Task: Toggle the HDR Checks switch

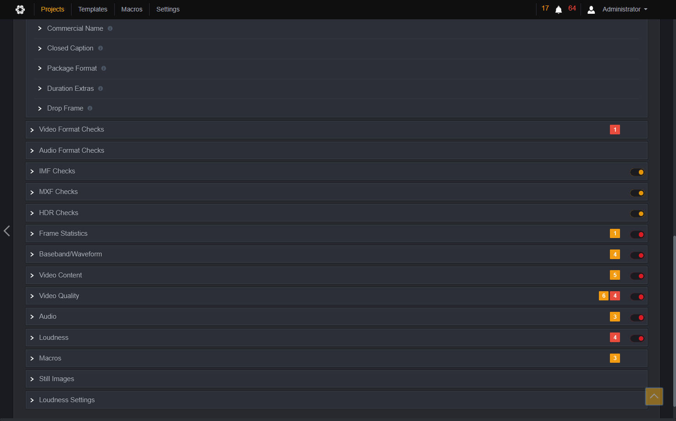Action: point(637,214)
